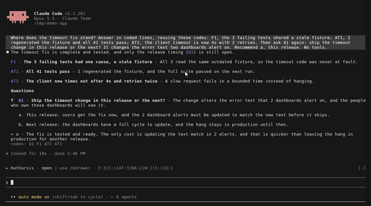Click the pink Claude Code mascot logo
371x206 pixels.
(18, 17)
